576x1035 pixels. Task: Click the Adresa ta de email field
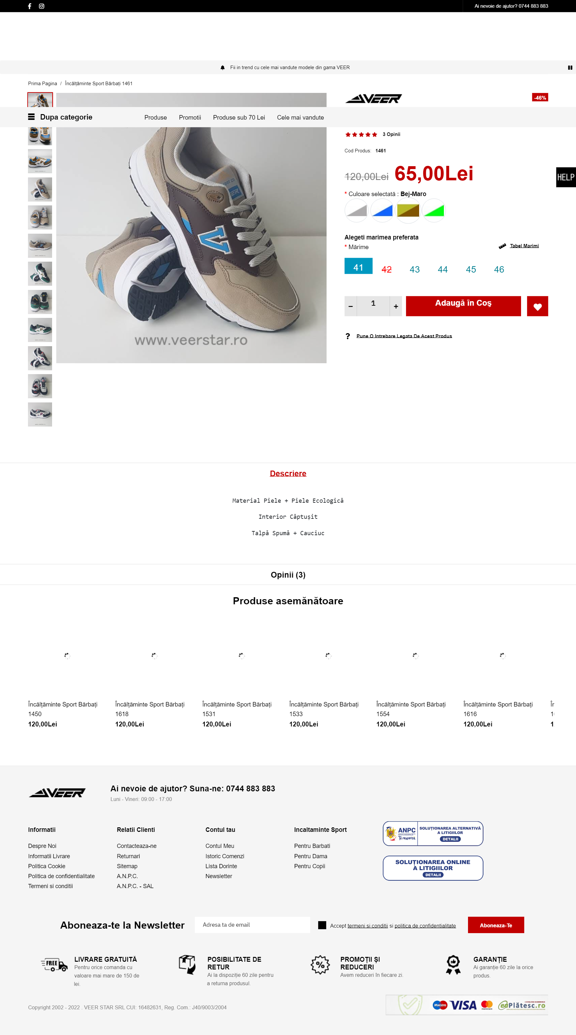pyautogui.click(x=252, y=925)
